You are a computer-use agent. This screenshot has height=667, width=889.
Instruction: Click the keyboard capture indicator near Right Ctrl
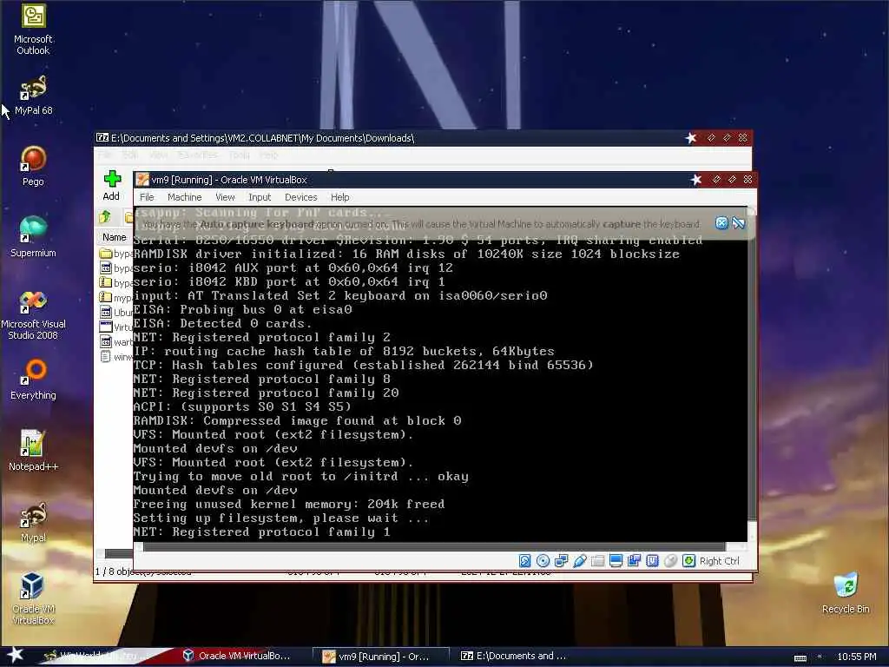pos(688,561)
